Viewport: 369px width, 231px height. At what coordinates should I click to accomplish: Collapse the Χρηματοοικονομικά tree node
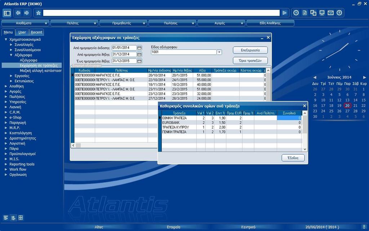tap(6, 39)
